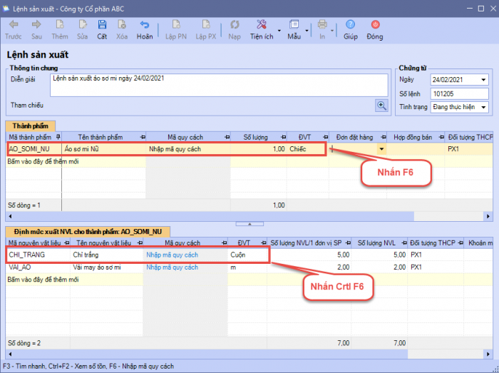Click Nhập mã quy cách link for VAI_AO
This screenshot has height=373, width=499.
(172, 266)
